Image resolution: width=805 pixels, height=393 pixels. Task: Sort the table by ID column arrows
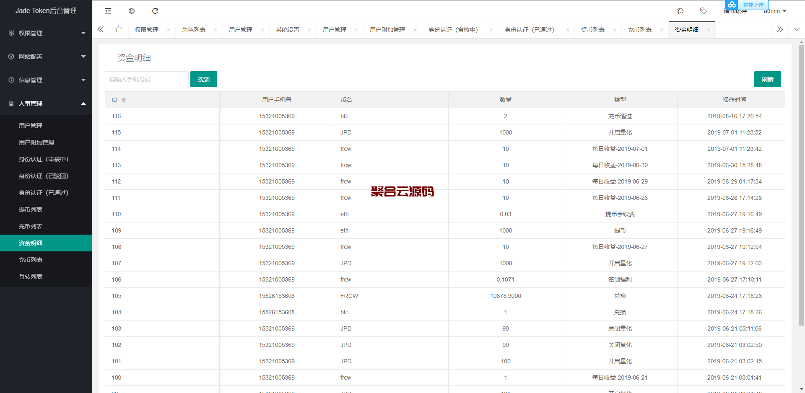pyautogui.click(x=124, y=100)
